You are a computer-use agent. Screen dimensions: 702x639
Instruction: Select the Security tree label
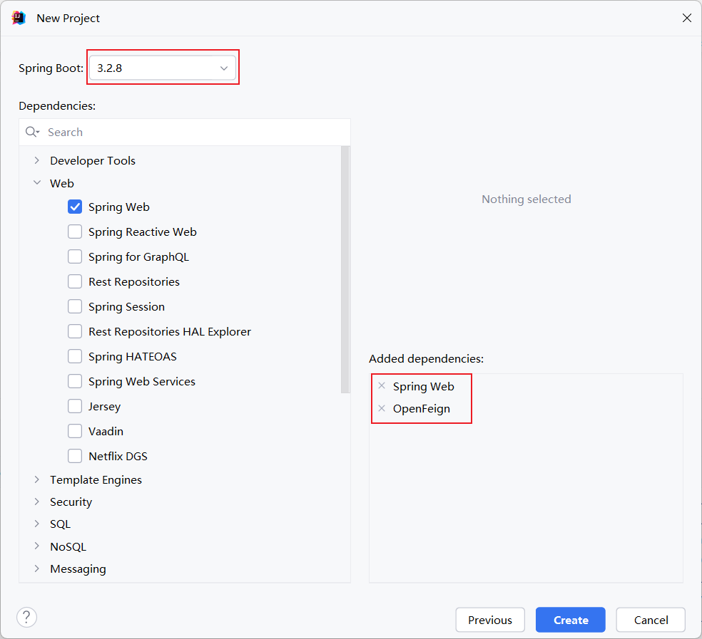[x=71, y=502]
